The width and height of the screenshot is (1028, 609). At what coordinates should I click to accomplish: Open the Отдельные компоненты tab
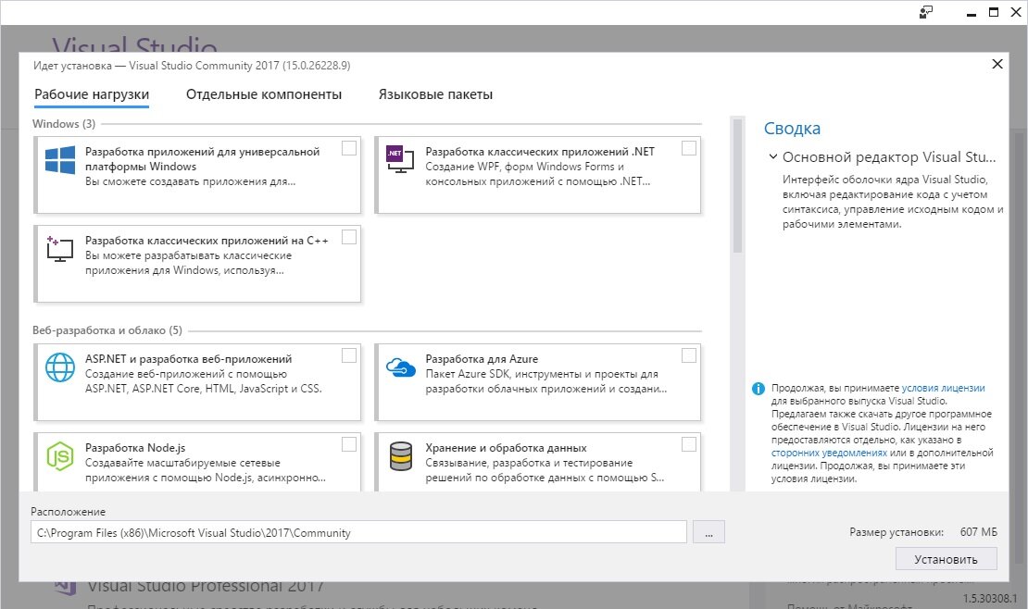tap(264, 94)
